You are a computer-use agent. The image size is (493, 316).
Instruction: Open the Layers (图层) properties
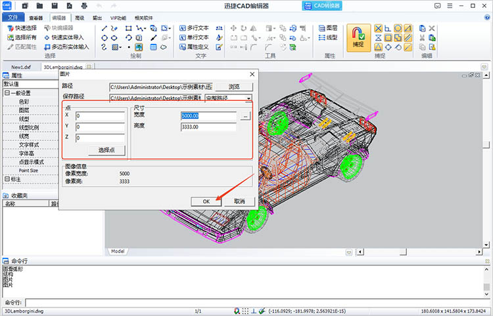(x=328, y=28)
